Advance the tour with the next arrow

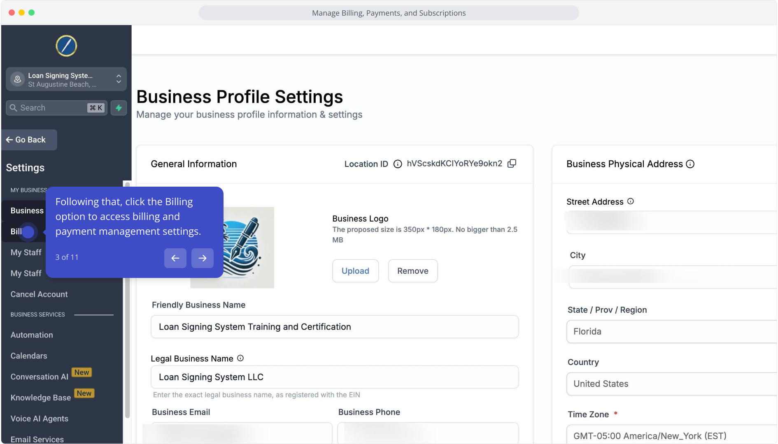click(x=203, y=258)
